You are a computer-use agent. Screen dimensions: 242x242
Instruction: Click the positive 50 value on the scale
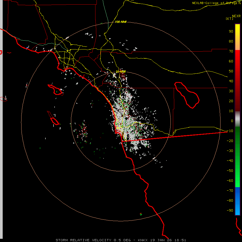[x=231, y=71]
